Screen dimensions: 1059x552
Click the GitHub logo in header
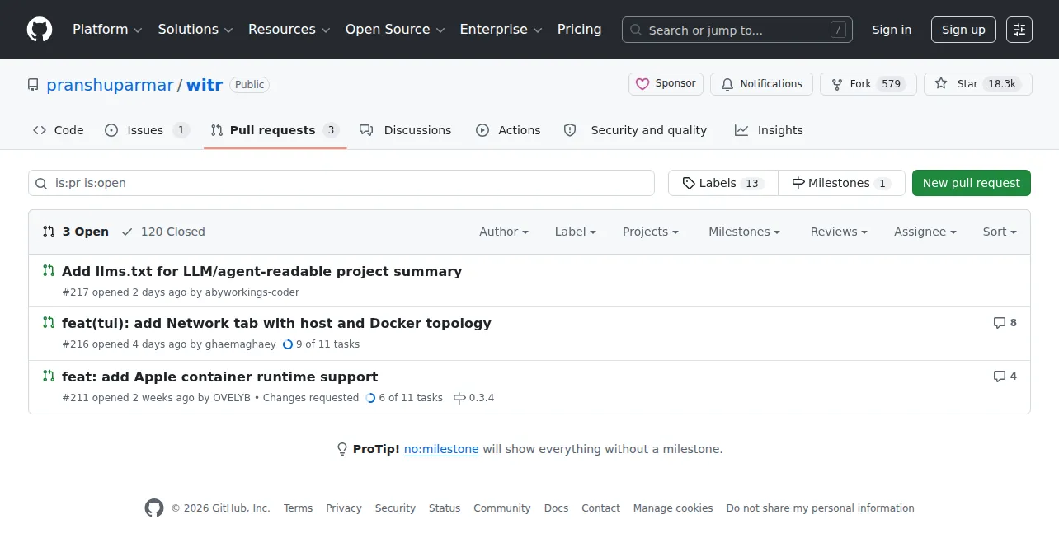40,30
